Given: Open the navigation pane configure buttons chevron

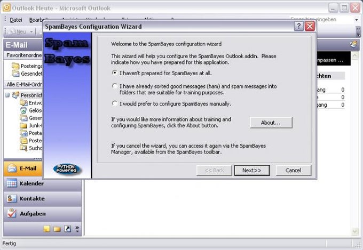Looking at the screenshot, I should (77, 229).
